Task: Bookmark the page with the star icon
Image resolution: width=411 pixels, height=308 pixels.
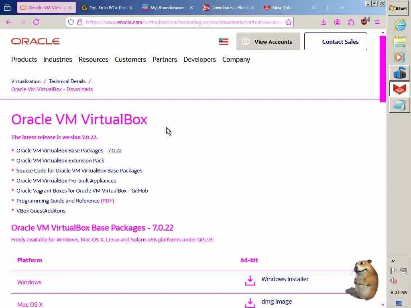Action: point(288,22)
